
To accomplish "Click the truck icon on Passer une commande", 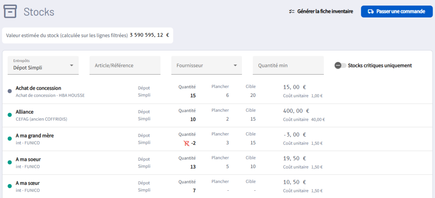I will click(371, 12).
